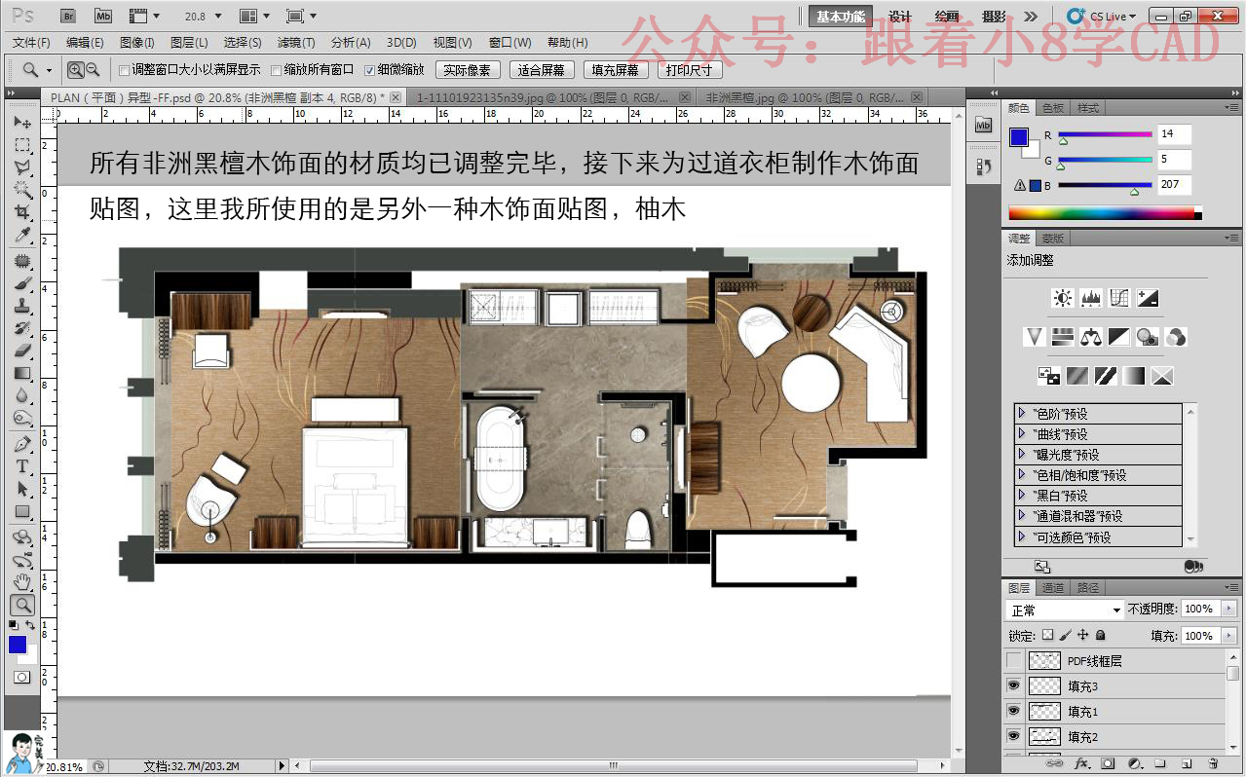The image size is (1246, 777).
Task: Click the 适合屏幕 button
Action: click(x=542, y=70)
